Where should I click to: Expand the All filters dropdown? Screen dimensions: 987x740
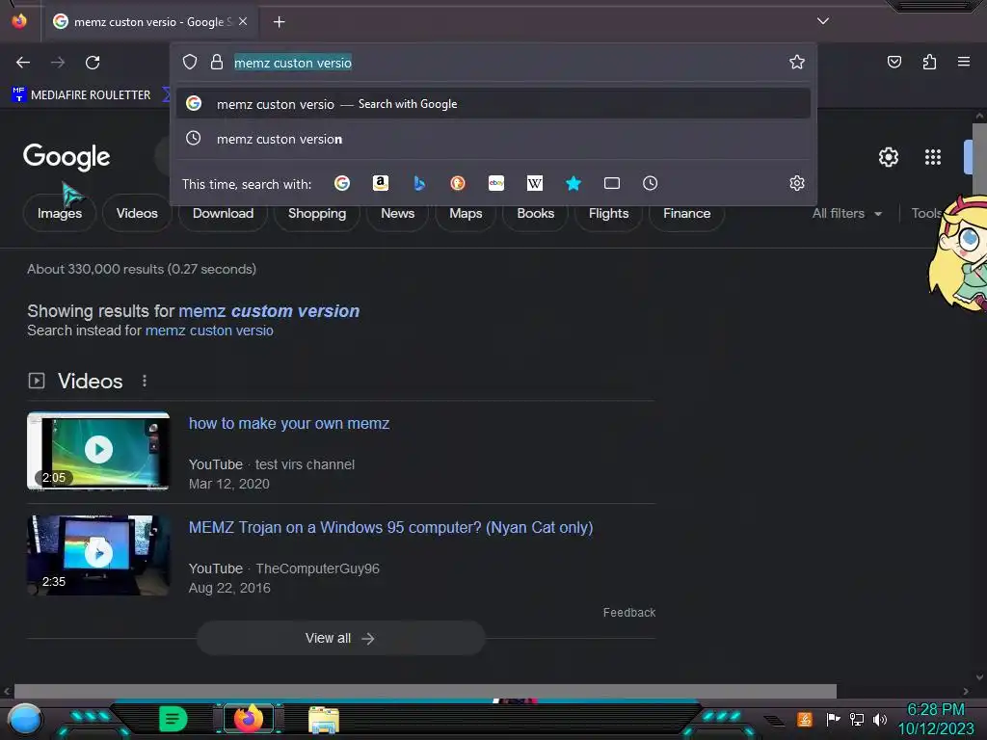(846, 213)
